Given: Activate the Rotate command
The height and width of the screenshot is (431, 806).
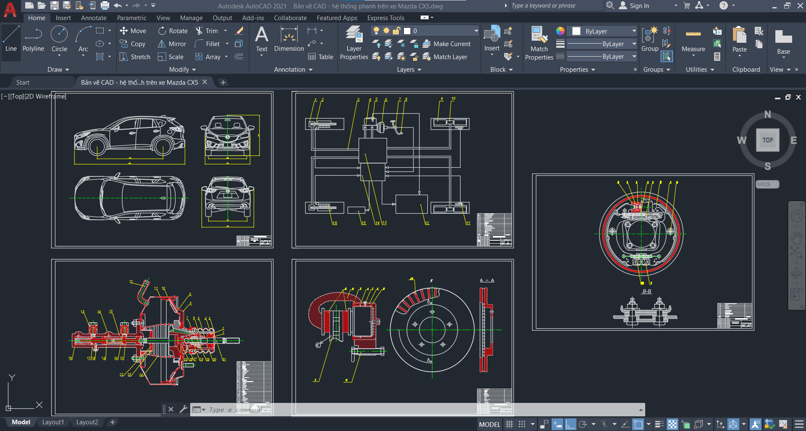Looking at the screenshot, I should [x=173, y=31].
